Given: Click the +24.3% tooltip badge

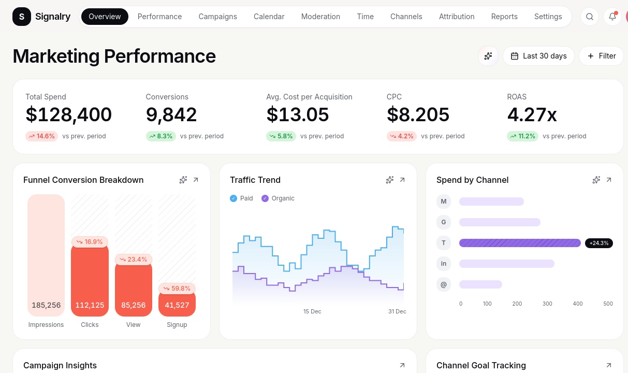Looking at the screenshot, I should (599, 243).
